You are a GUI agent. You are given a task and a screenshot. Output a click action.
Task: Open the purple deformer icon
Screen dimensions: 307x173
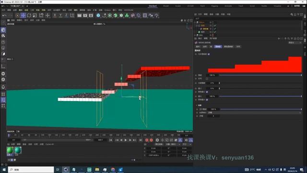point(133,15)
